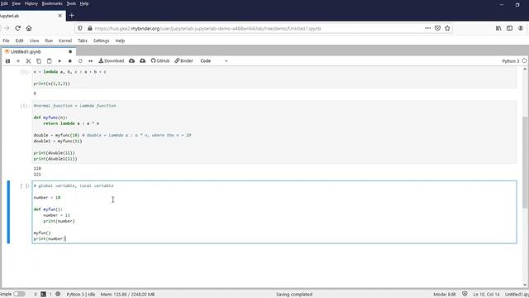
Task: Click the site padlock security icon
Action: point(90,28)
